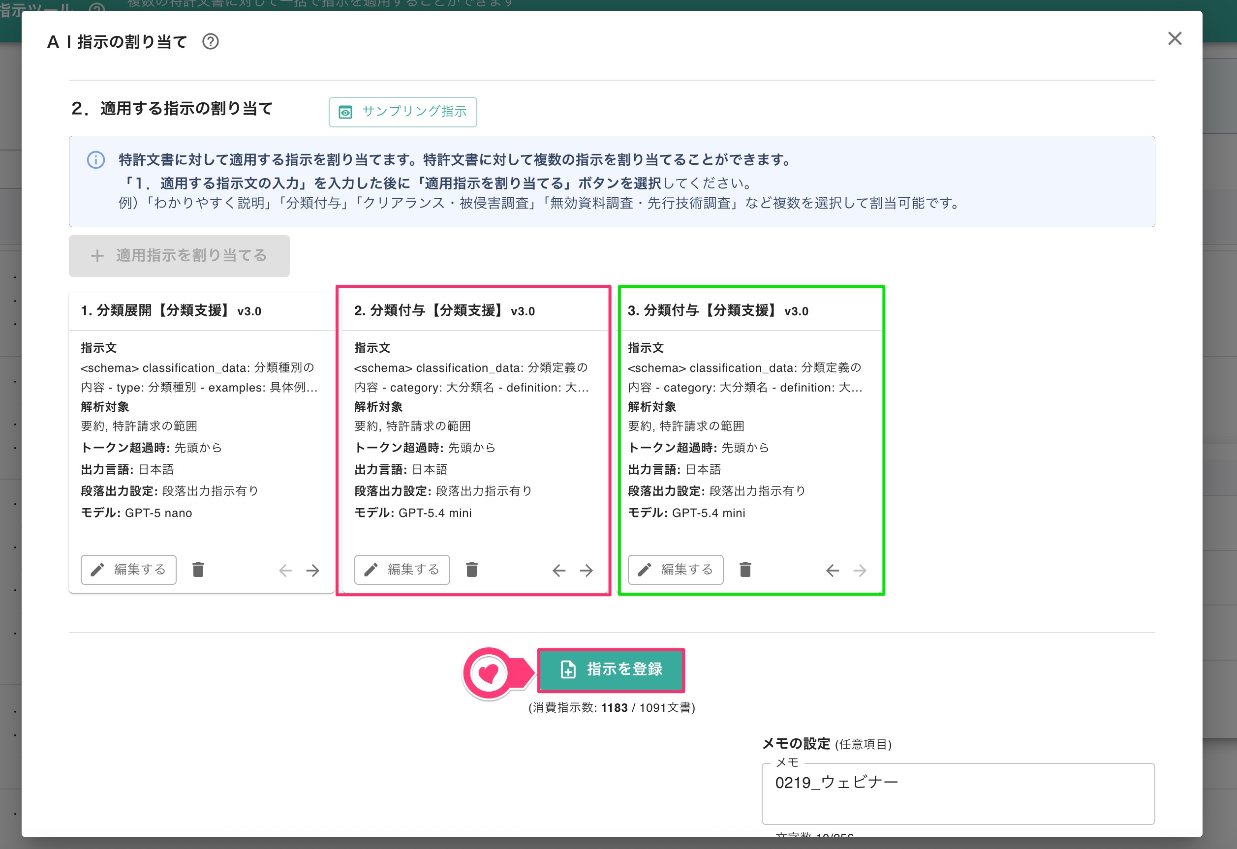Screen dimensions: 1237x849
Task: Click the info icon in the blue notice
Action: click(96, 159)
